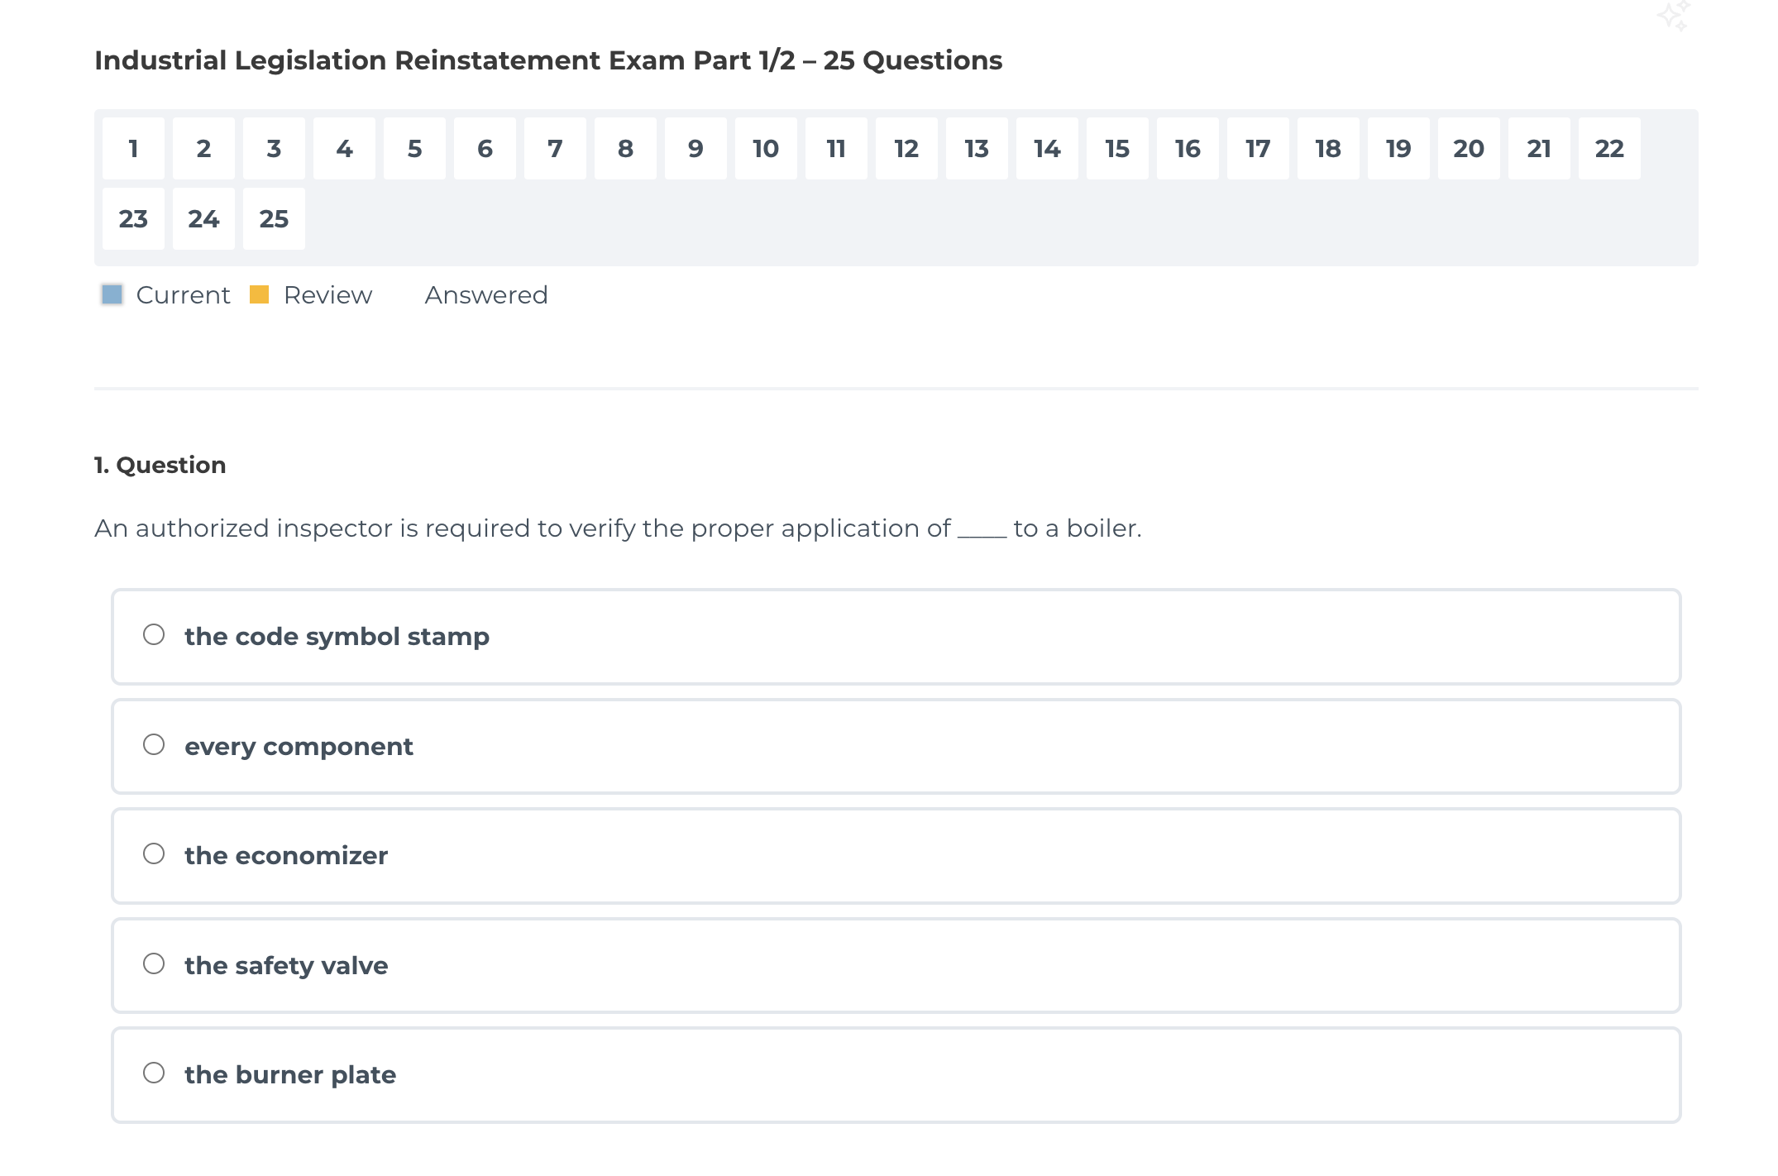Open question 25, the last one
This screenshot has width=1778, height=1176.
point(274,219)
